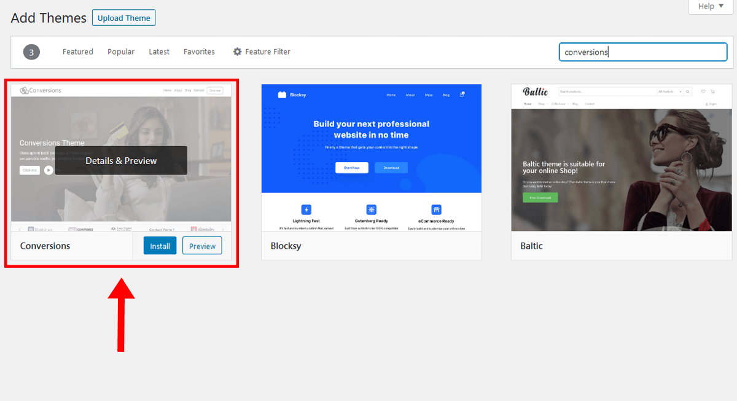Click the "Add Themes" page heading

coord(49,18)
